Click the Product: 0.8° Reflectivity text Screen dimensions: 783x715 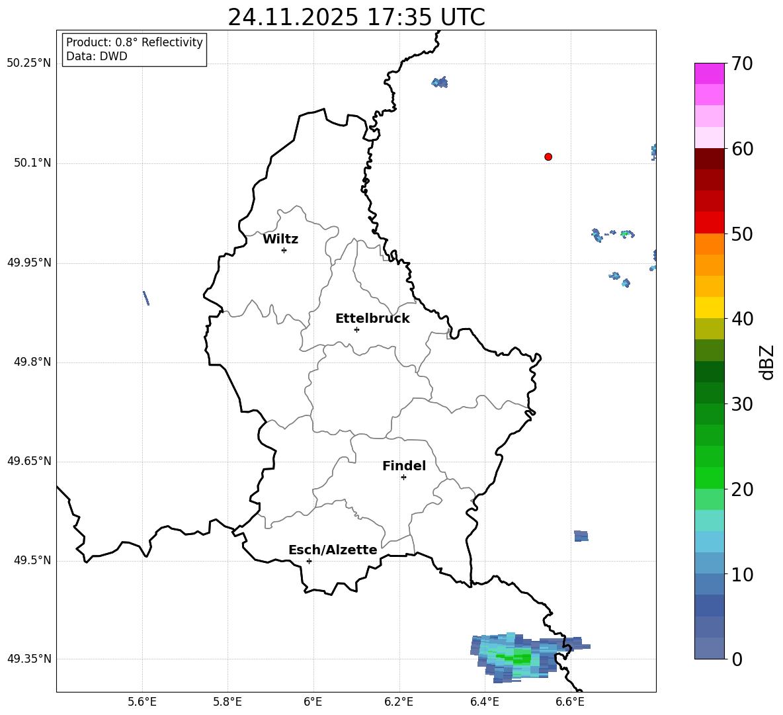[134, 42]
